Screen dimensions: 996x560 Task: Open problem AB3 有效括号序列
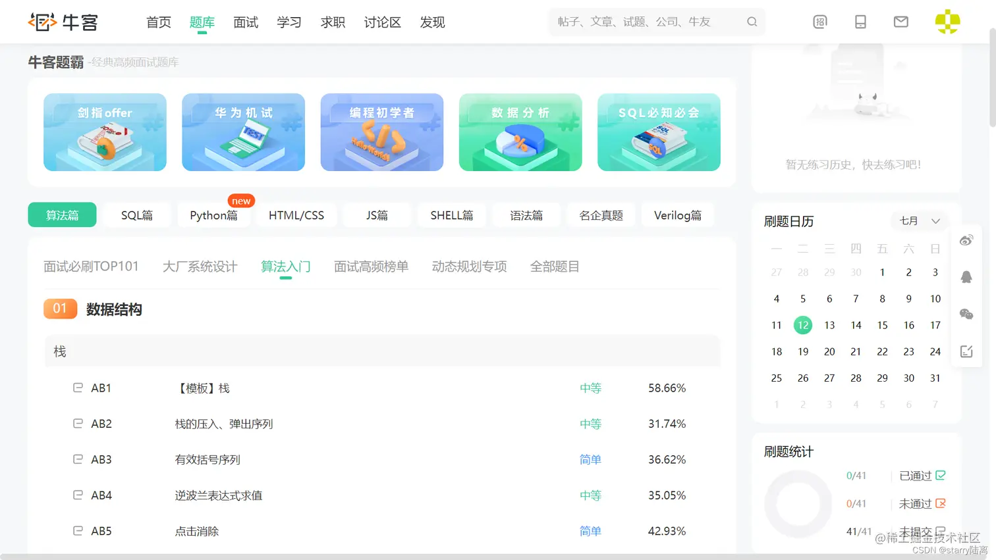pos(207,459)
